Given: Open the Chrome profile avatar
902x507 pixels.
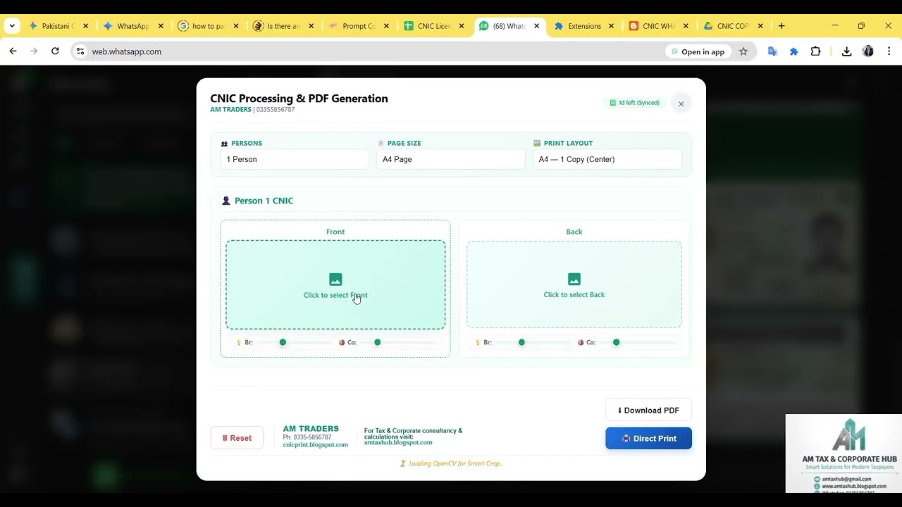Looking at the screenshot, I should tap(867, 51).
